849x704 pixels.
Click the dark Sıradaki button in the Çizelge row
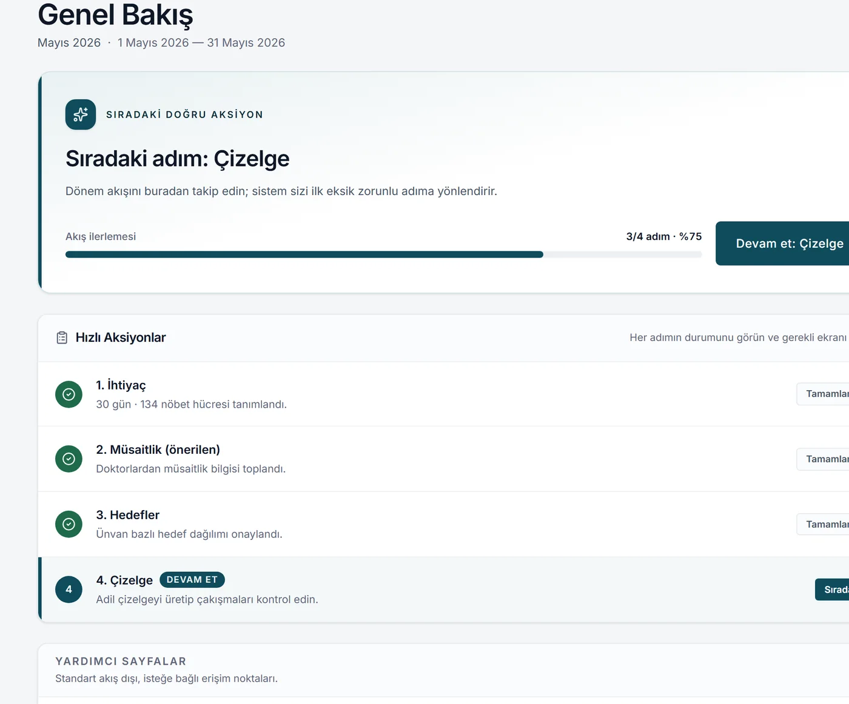[832, 589]
